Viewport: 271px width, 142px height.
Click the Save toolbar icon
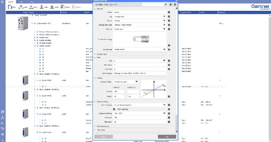31,7
